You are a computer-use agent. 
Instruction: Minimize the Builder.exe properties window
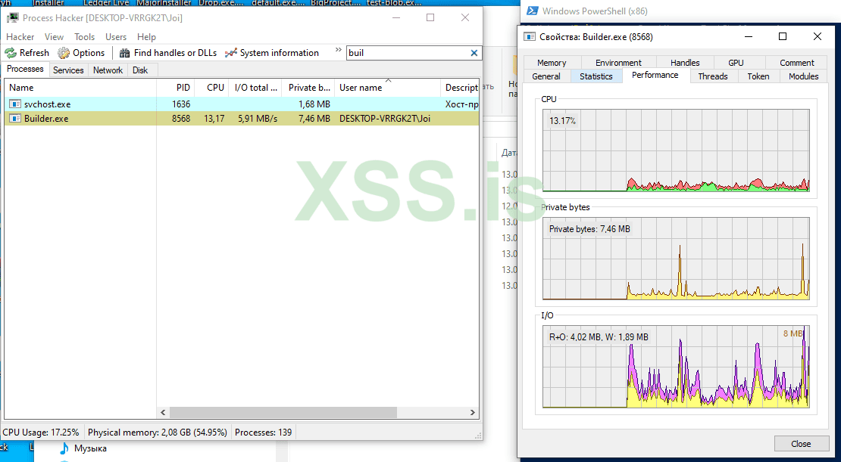(x=749, y=36)
